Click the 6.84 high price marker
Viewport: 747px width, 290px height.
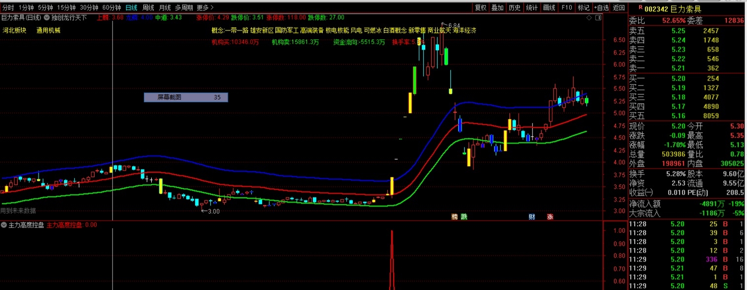point(450,26)
